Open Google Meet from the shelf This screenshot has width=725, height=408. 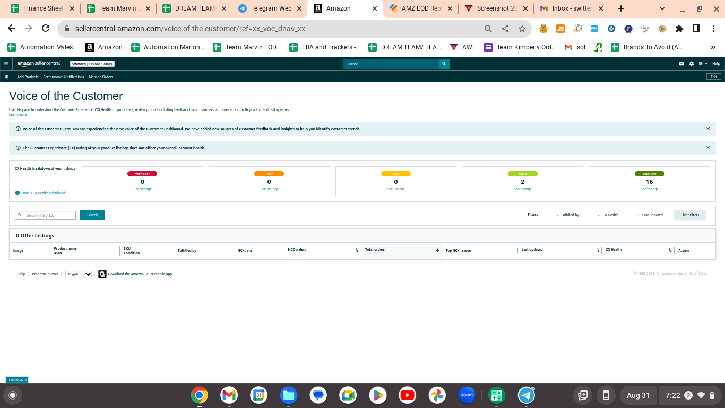click(x=348, y=395)
